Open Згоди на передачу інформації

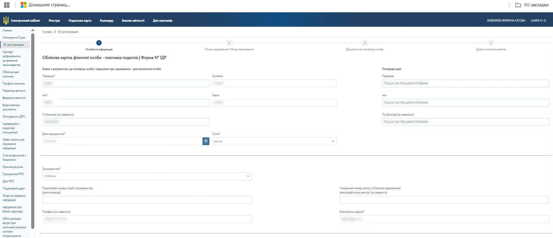click(x=14, y=198)
